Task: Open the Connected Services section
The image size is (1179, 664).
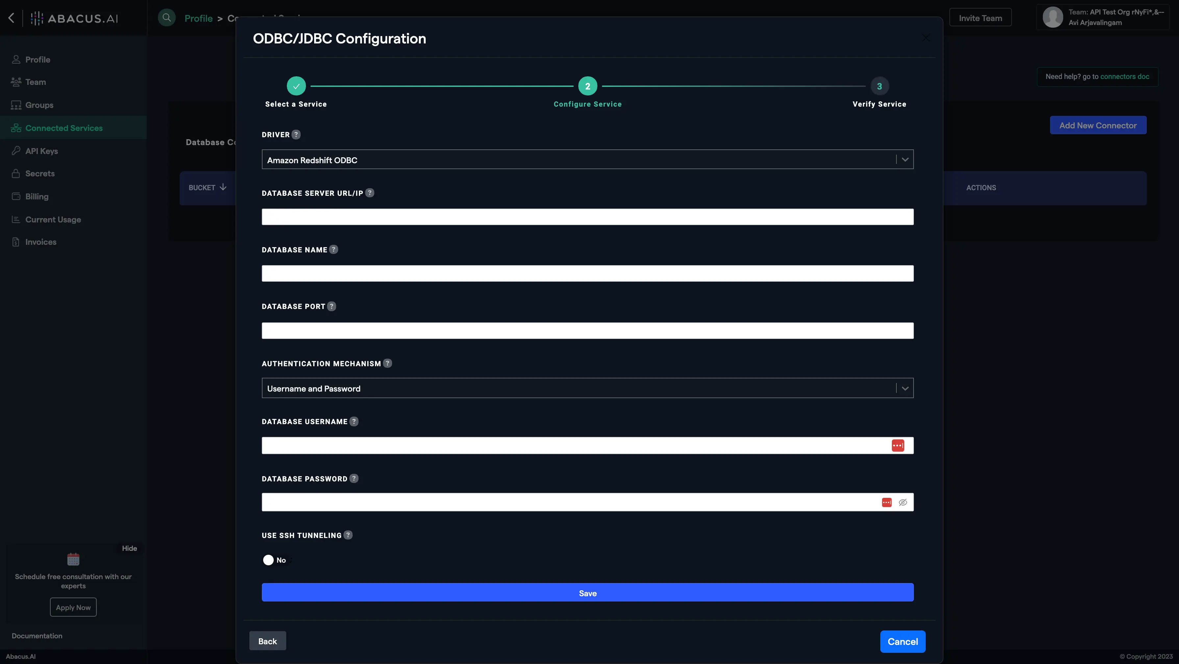Action: click(x=63, y=128)
